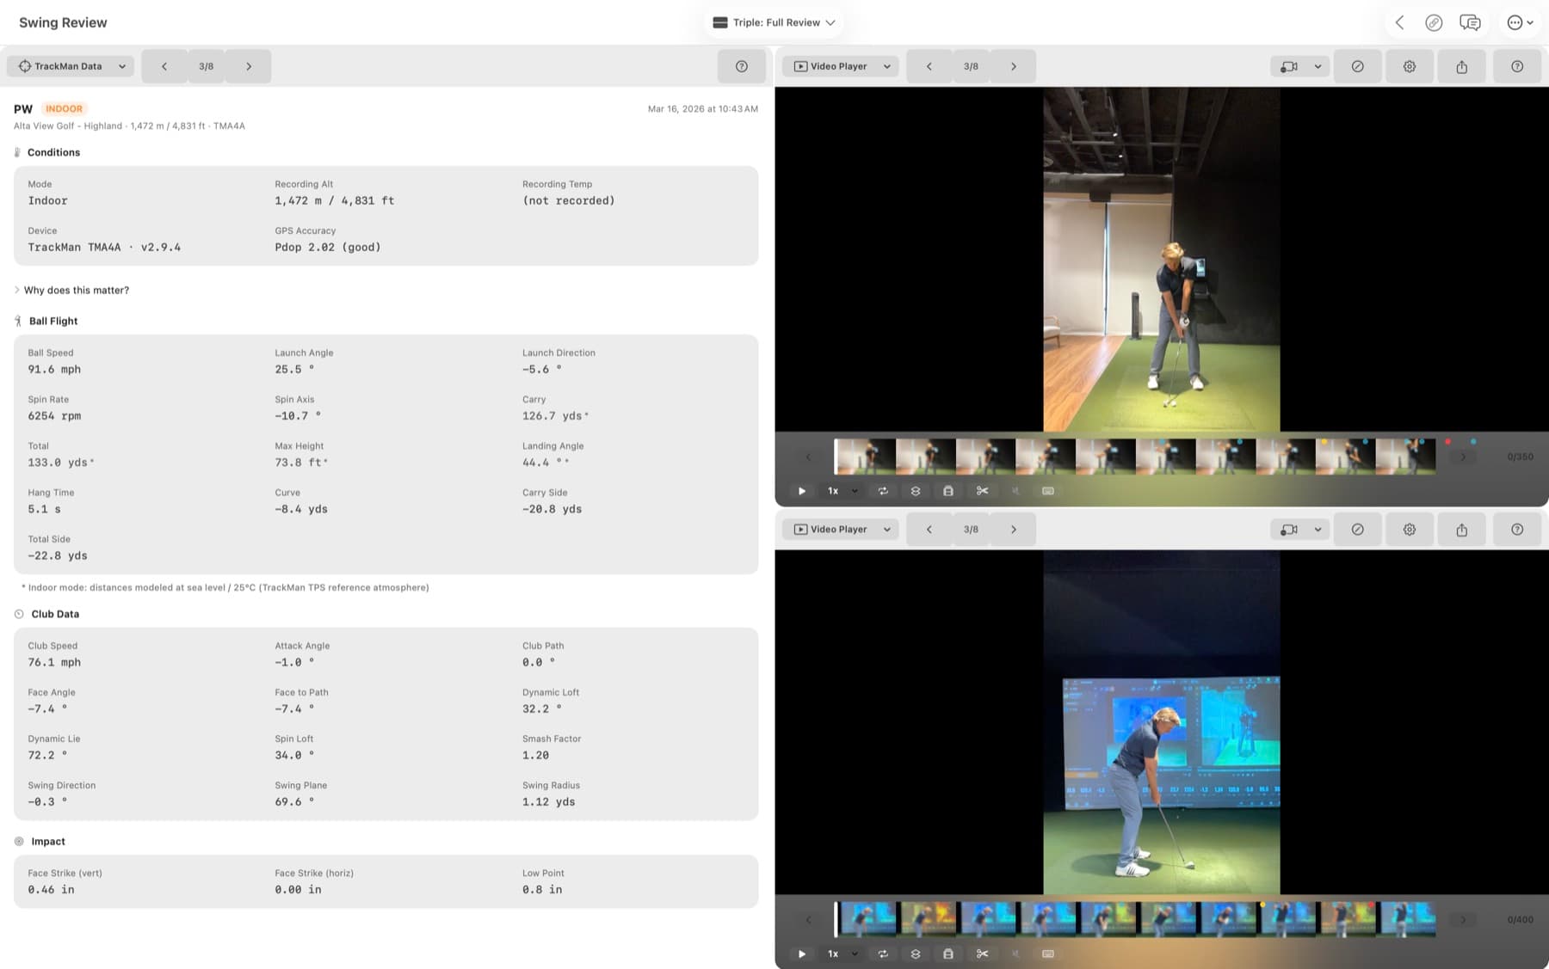Play the bottom video
1549x969 pixels.
point(802,954)
